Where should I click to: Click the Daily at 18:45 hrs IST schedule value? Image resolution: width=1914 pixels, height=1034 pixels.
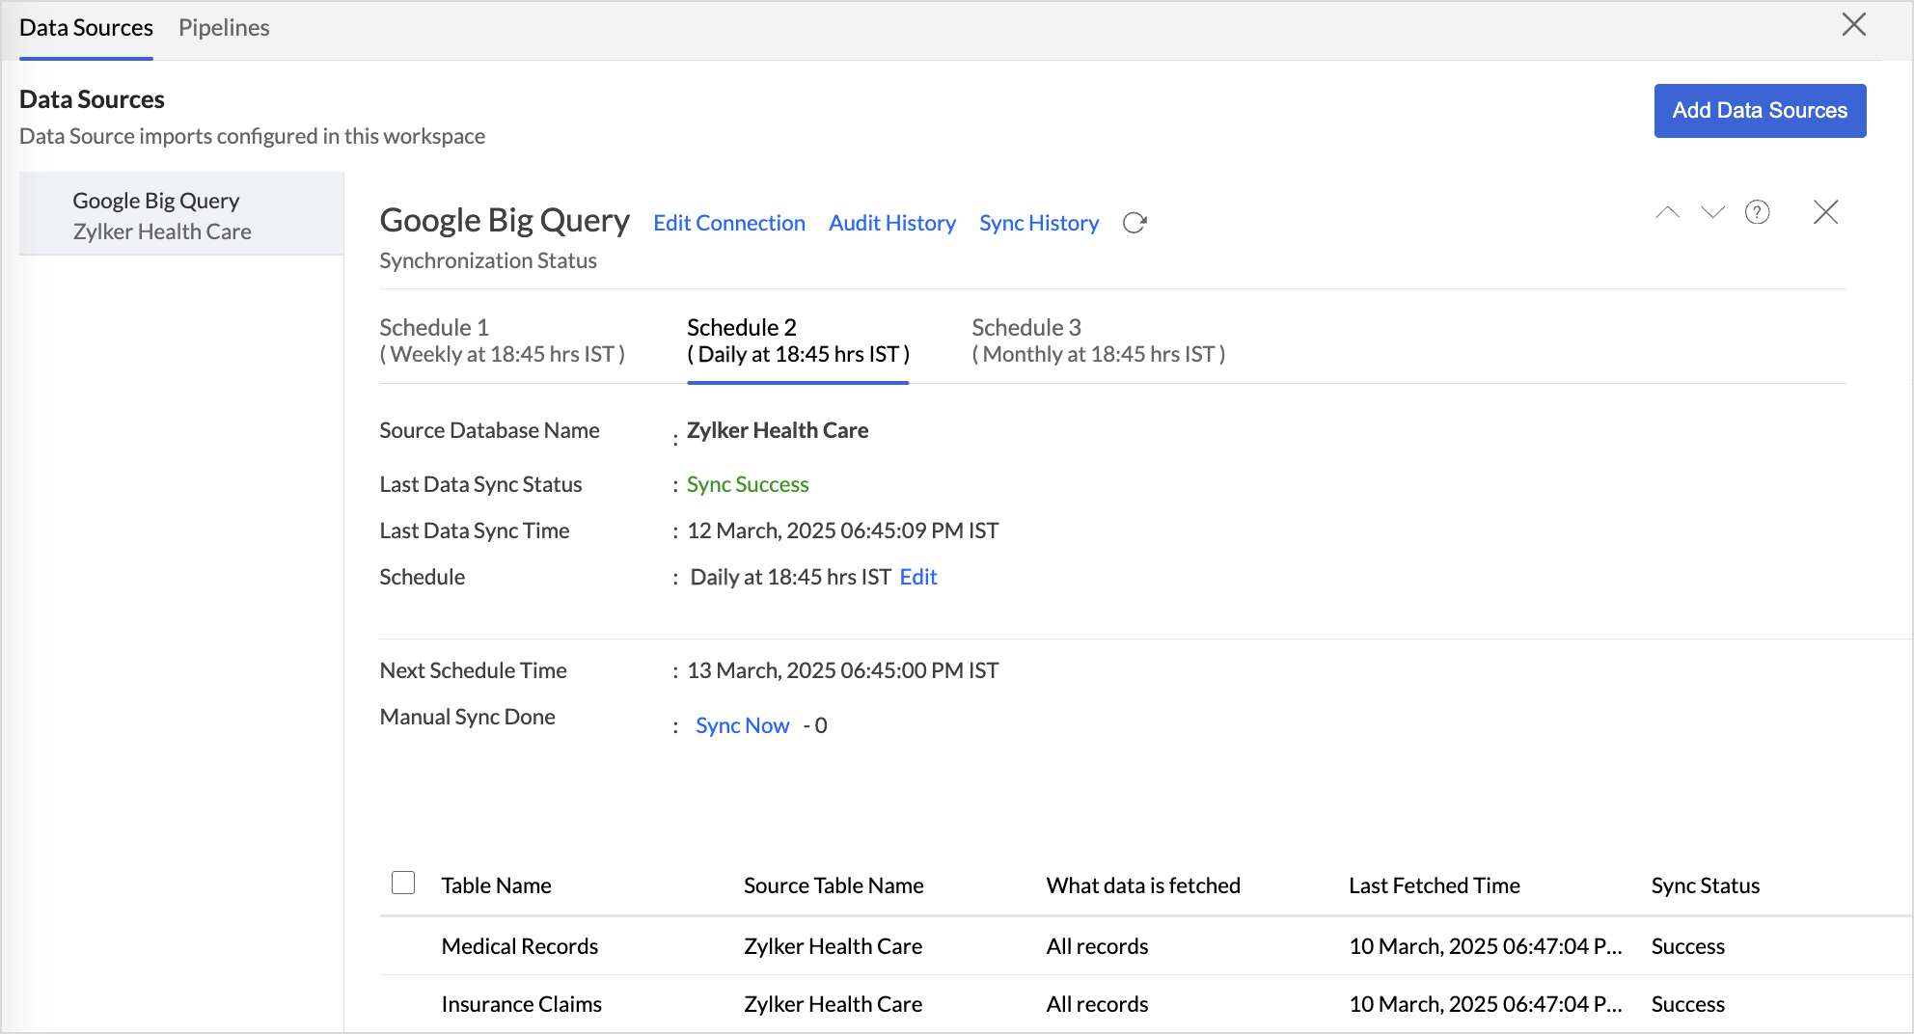[x=790, y=577]
